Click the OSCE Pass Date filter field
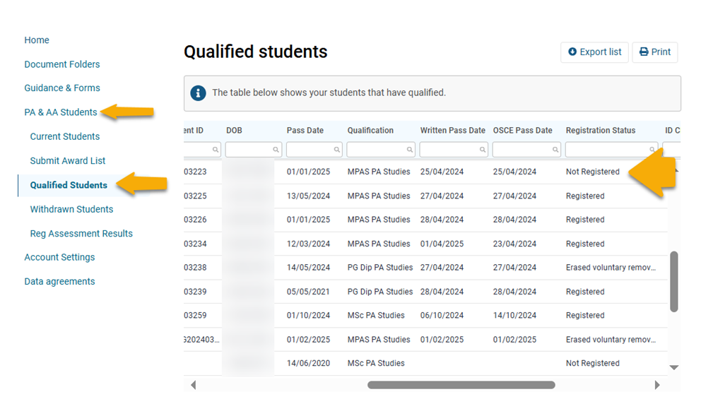Viewport: 701px width, 404px height. (x=526, y=150)
